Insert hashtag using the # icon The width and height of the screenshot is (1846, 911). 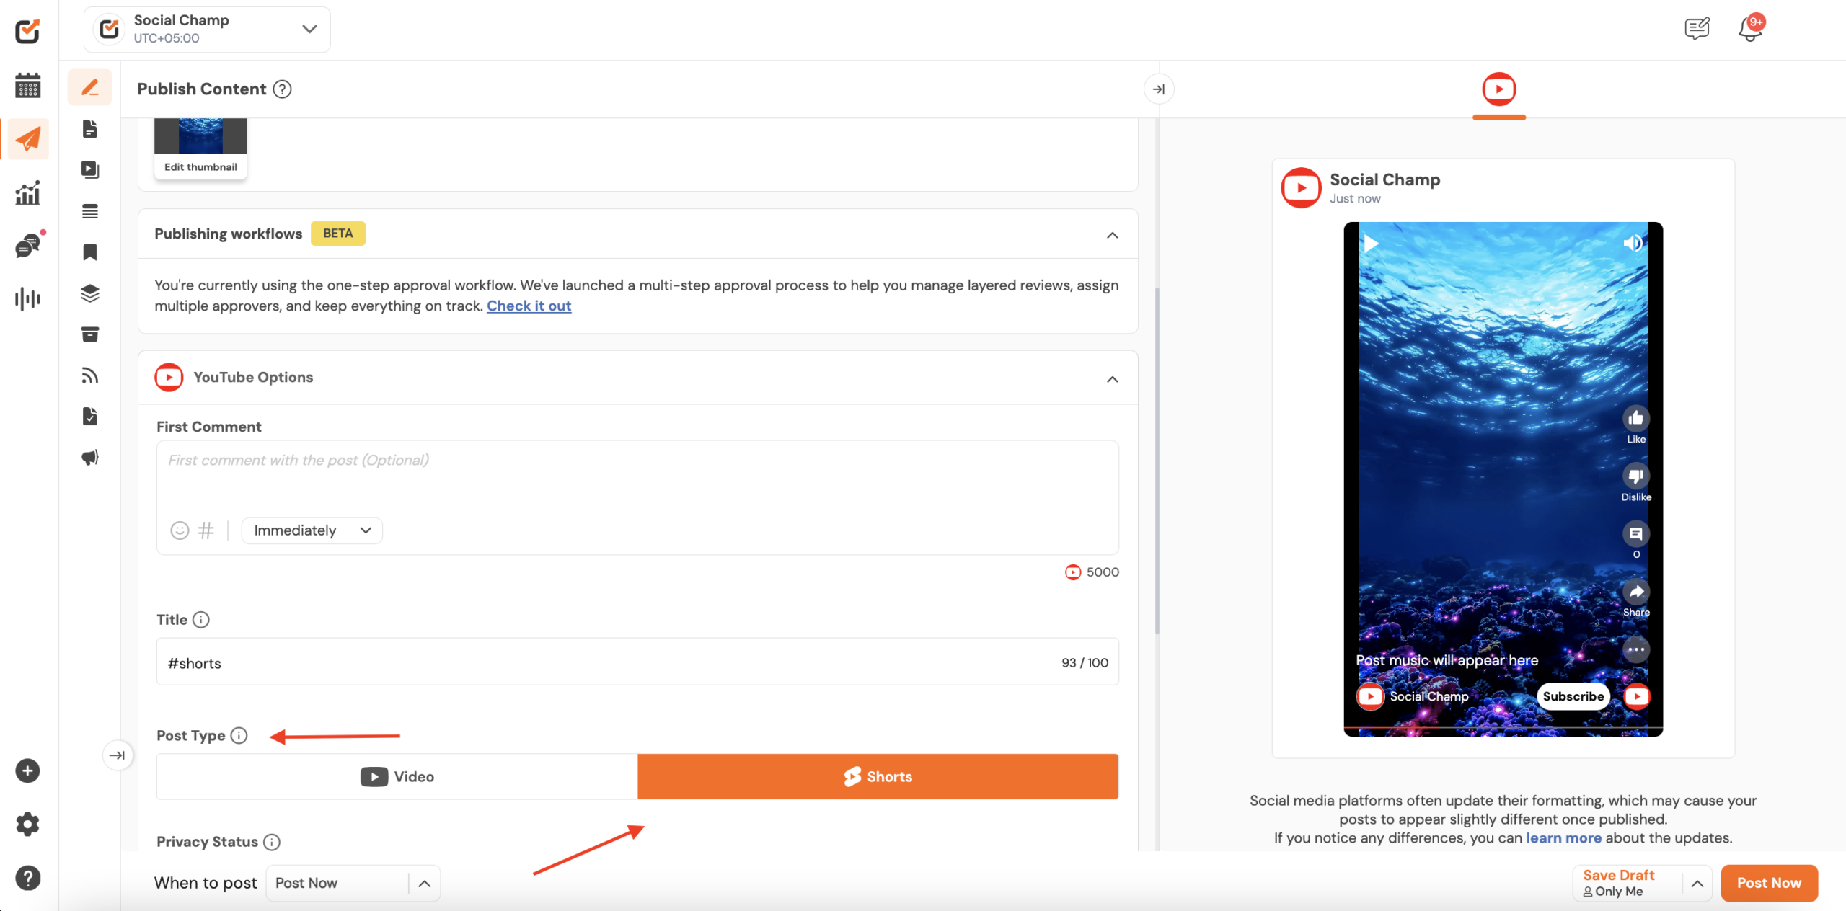click(x=206, y=530)
